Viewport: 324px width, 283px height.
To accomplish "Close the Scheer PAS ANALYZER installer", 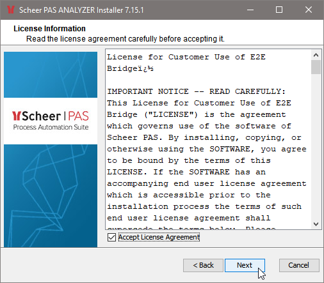I will coord(309,10).
